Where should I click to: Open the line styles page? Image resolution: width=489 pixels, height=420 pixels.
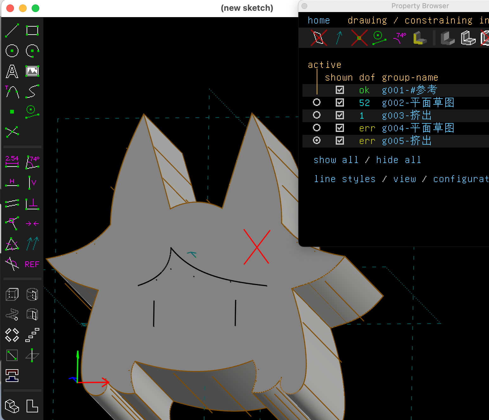point(345,179)
